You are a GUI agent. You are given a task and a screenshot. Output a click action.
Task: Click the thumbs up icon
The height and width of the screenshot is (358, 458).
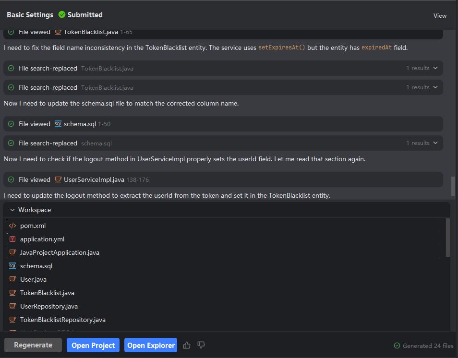[x=187, y=345]
